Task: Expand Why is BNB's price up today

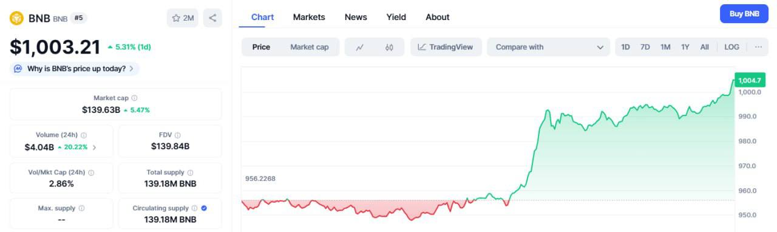Action: coord(74,69)
